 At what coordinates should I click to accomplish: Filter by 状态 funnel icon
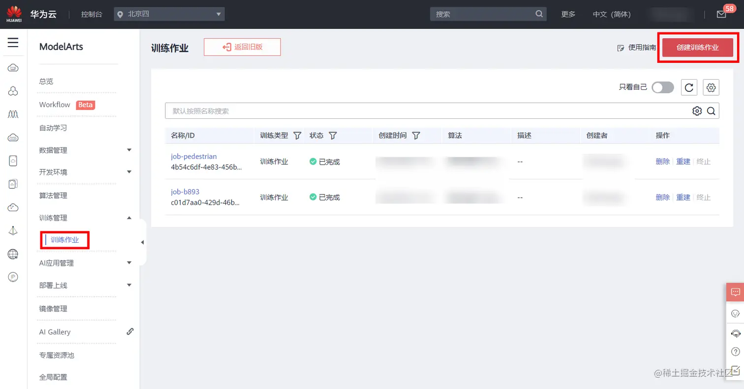point(333,136)
